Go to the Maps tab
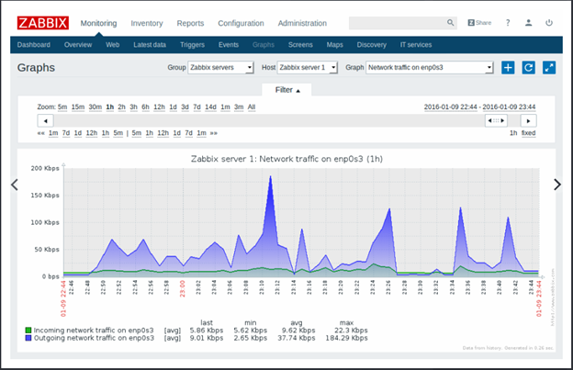Screen dimensions: 573x370 (335, 45)
